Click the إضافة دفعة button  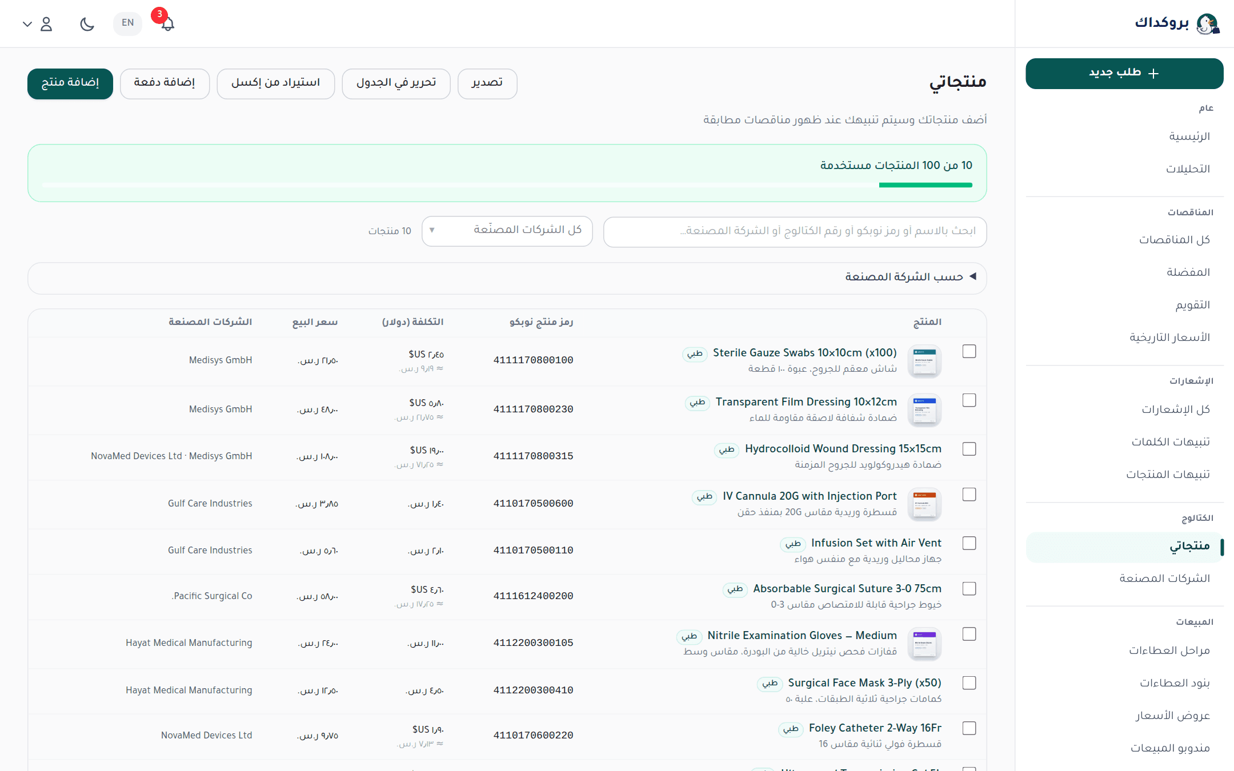tap(165, 83)
